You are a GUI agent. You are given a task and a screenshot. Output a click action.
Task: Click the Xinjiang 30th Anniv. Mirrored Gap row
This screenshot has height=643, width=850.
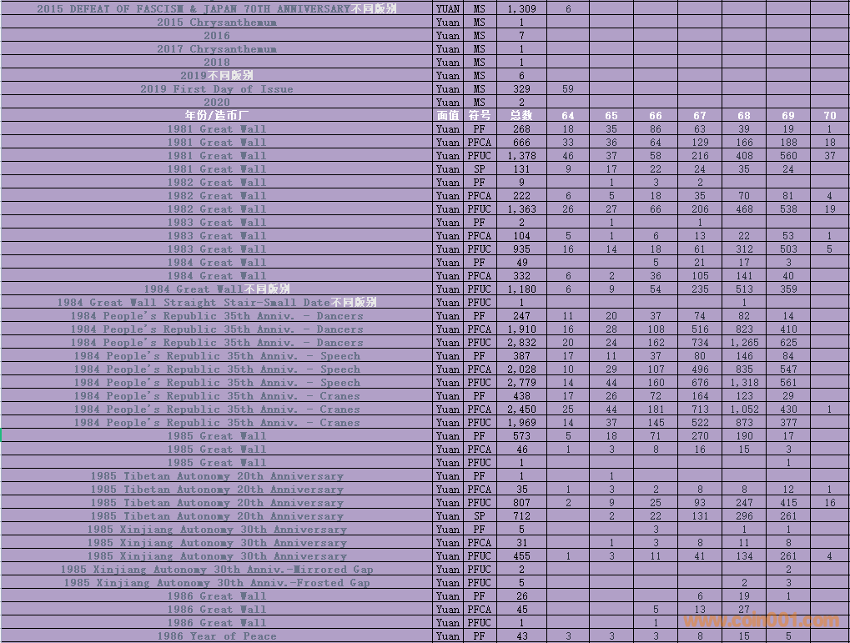(216, 570)
